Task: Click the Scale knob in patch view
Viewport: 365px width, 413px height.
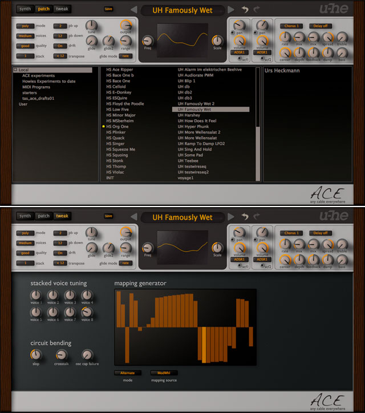Action: (217, 41)
